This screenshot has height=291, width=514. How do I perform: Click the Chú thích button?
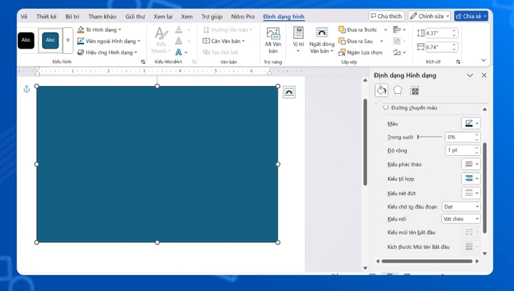point(386,16)
